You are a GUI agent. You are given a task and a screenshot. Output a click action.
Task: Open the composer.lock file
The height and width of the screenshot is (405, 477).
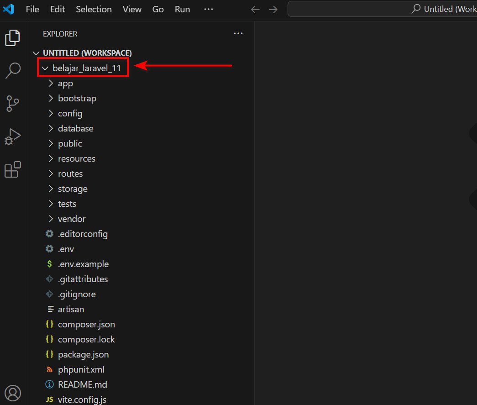pos(86,339)
